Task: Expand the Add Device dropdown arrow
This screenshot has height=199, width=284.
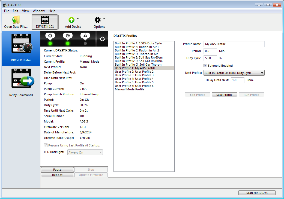Action: 78,19
